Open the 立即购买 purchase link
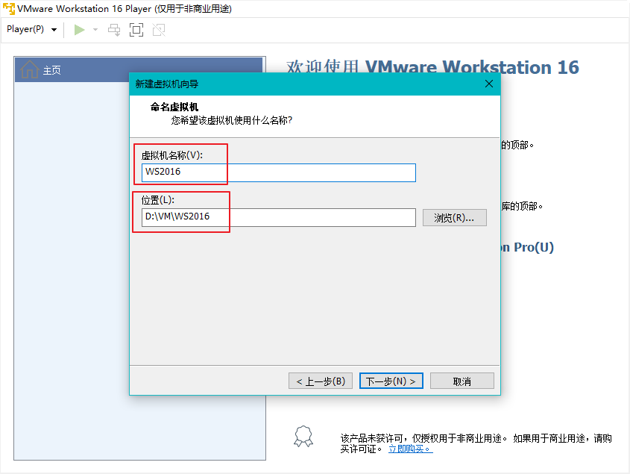Image resolution: width=630 pixels, height=474 pixels. [410, 449]
